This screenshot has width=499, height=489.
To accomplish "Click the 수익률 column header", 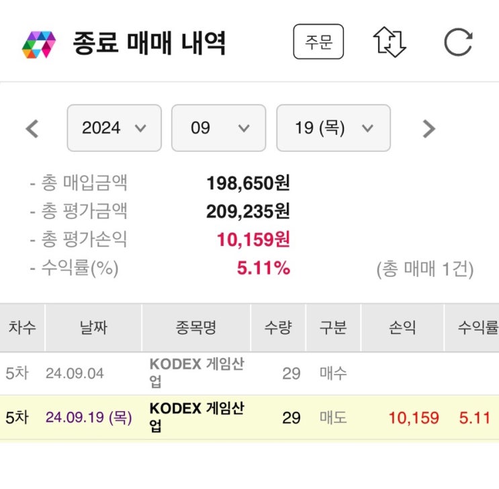I will 478,327.
